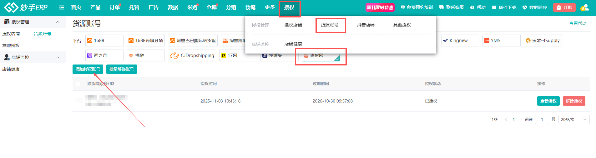Open the 数据 menu
This screenshot has width=596, height=158.
tap(173, 7)
